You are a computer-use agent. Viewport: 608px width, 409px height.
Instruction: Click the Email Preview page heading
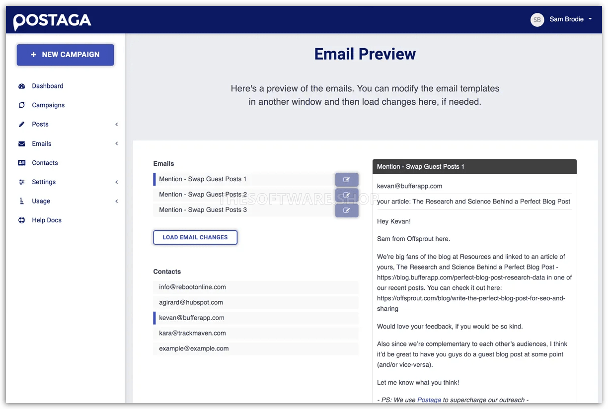point(365,54)
